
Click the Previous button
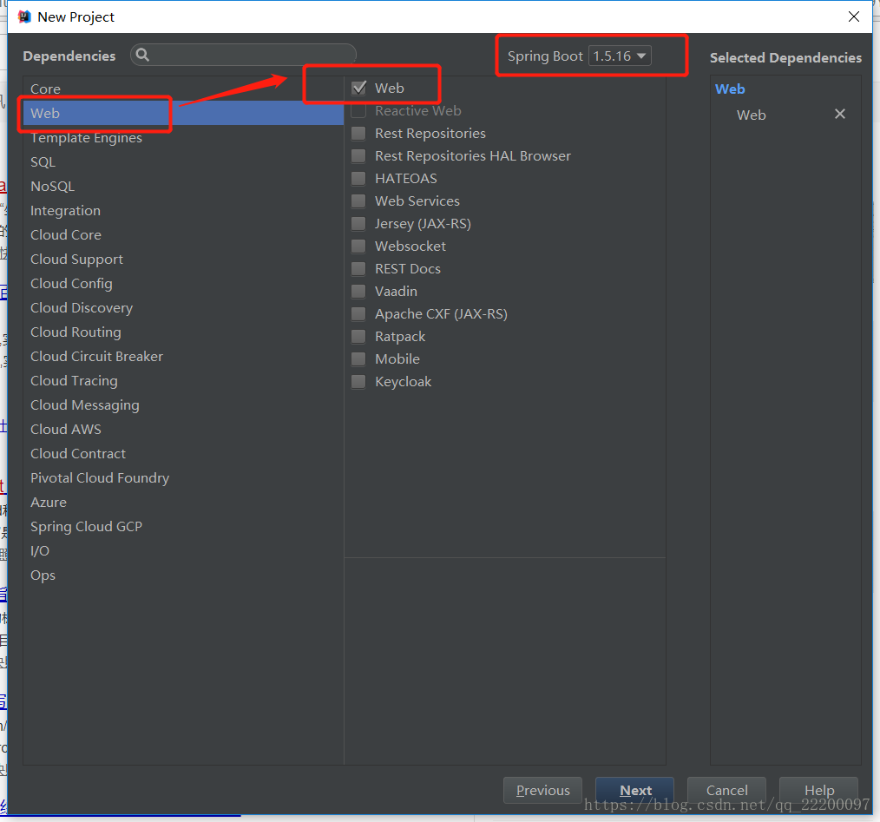coord(542,790)
